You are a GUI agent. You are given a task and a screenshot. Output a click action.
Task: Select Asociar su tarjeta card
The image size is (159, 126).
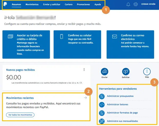26,44
